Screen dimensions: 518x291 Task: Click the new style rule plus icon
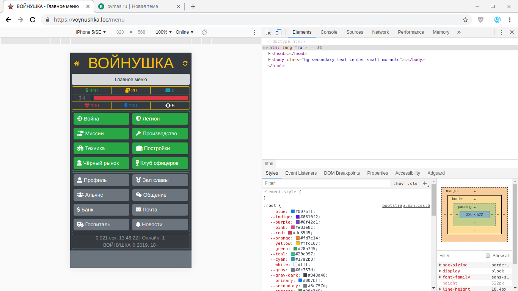coord(425,183)
